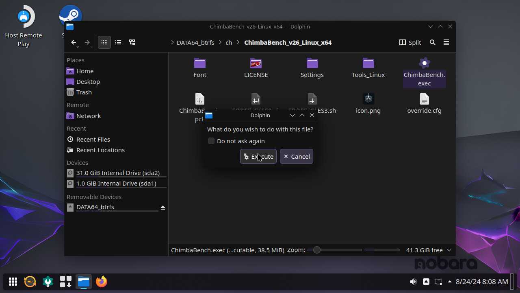Click the ChimbaBench_v26_Linux_x64 breadcrumb
The image size is (520, 293).
(x=288, y=42)
